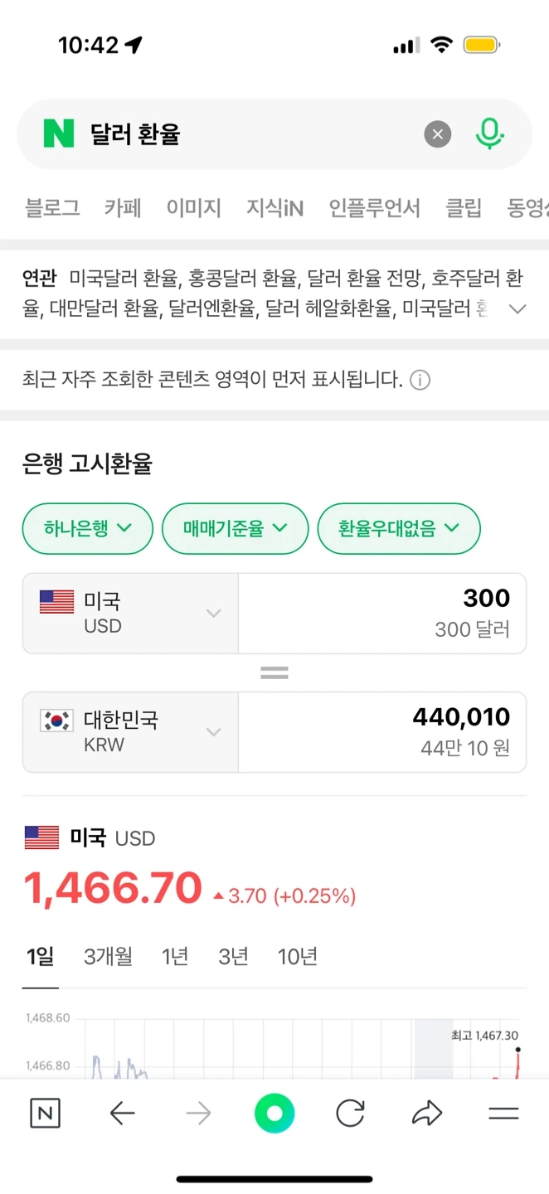The image size is (549, 1194).
Task: Open the info icon next to content notice
Action: 420,380
